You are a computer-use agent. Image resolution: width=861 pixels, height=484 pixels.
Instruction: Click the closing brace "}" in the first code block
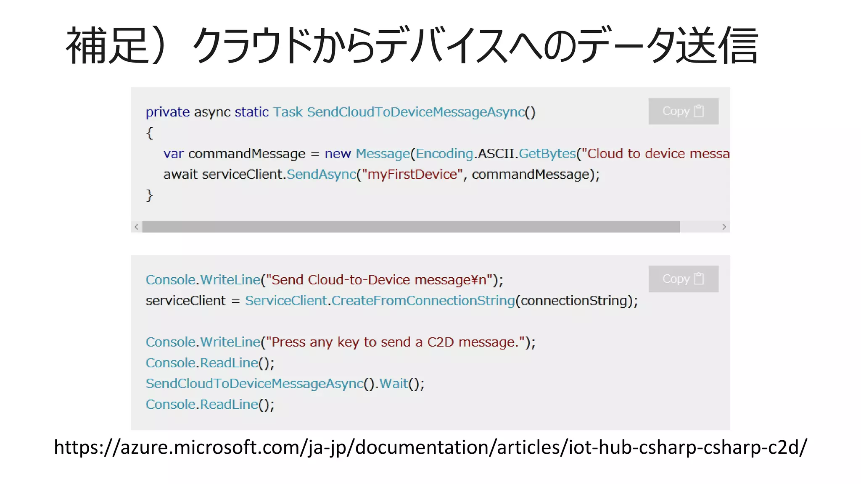[x=150, y=195]
